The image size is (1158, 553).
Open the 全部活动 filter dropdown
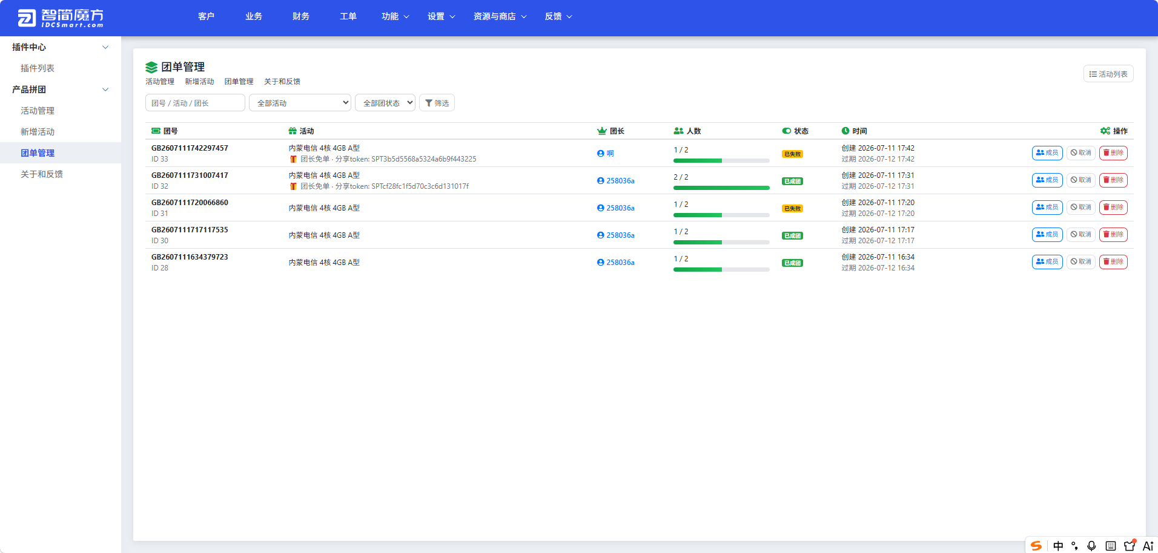300,103
